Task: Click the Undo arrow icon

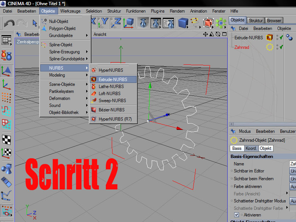Action: click(x=9, y=23)
